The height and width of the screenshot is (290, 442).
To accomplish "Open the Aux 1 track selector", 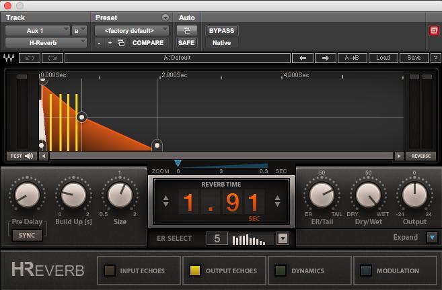I will coord(38,31).
